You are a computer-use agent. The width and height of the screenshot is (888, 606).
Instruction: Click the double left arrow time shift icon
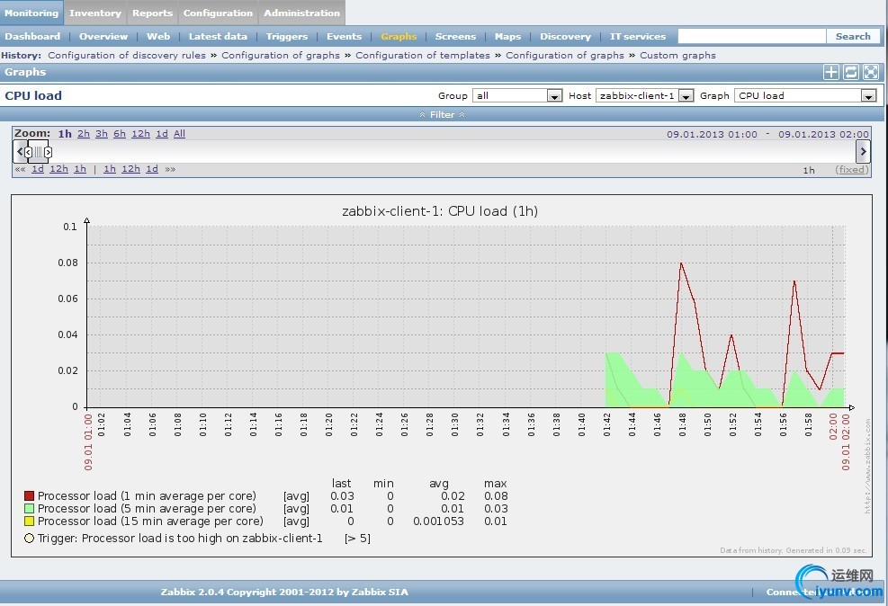pyautogui.click(x=19, y=169)
